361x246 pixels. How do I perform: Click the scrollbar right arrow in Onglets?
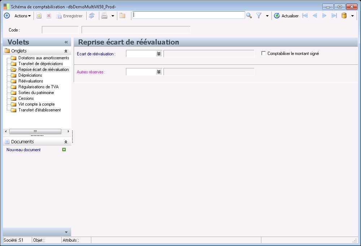pyautogui.click(x=68, y=131)
